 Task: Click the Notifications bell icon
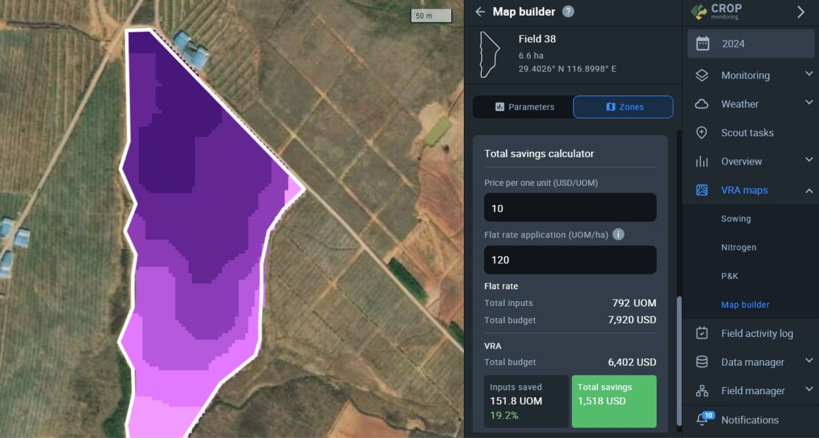point(703,419)
